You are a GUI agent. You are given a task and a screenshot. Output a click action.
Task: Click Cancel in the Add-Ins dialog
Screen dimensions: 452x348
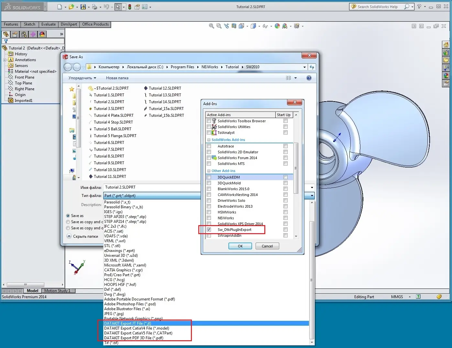267,246
